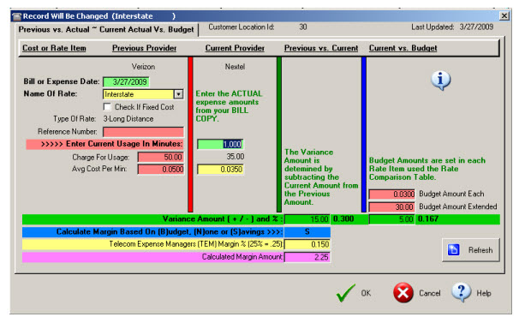Click the budget variance percent 0.167
The width and height of the screenshot is (519, 323).
point(428,219)
